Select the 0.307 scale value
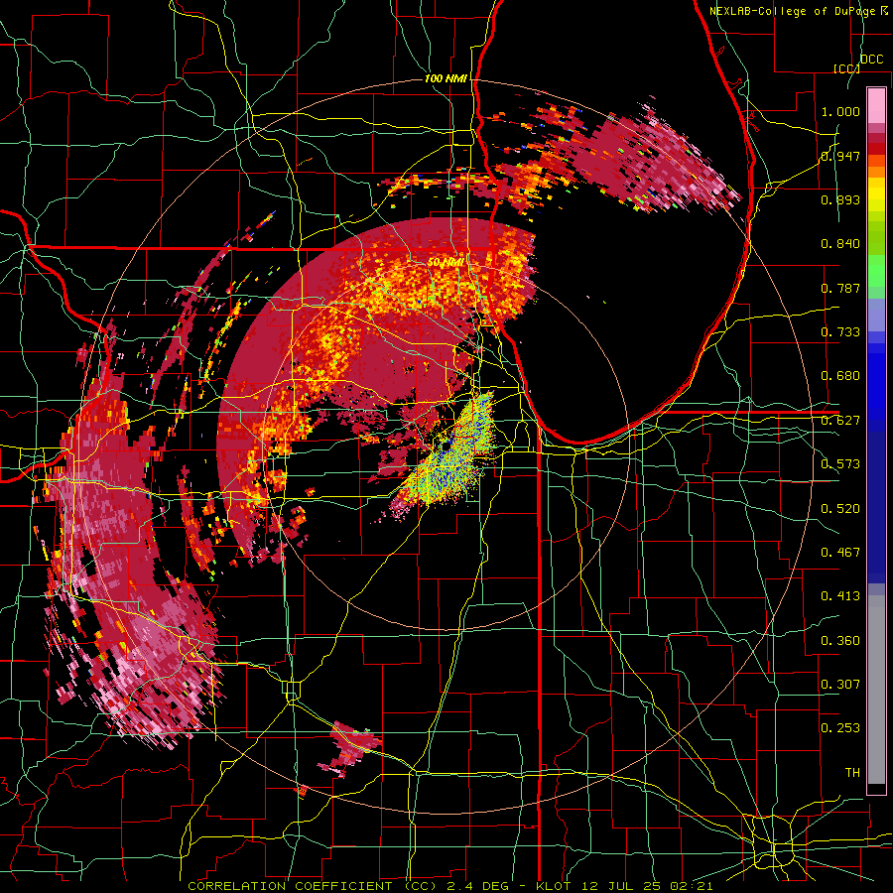This screenshot has height=893, width=893. click(x=840, y=685)
